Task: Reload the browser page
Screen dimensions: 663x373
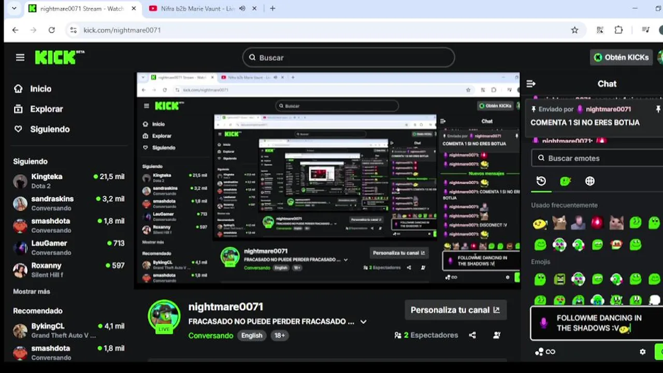Action: pyautogui.click(x=52, y=30)
